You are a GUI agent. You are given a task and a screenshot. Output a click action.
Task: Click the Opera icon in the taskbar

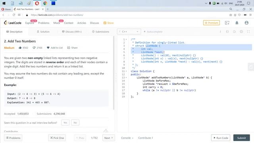[x=37, y=3]
